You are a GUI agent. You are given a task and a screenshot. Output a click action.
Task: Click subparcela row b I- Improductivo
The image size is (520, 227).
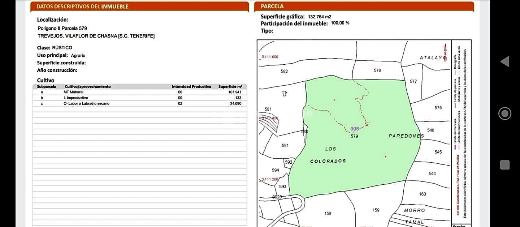point(139,98)
